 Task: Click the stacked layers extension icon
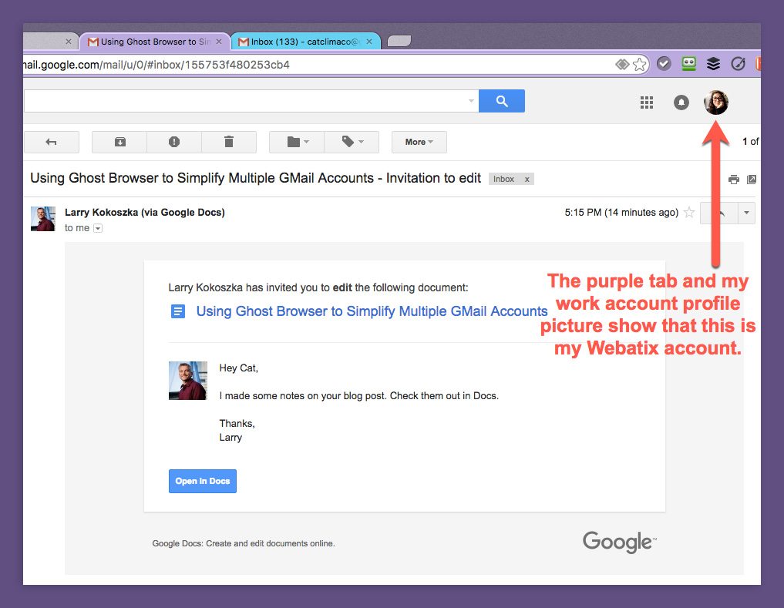pyautogui.click(x=714, y=63)
